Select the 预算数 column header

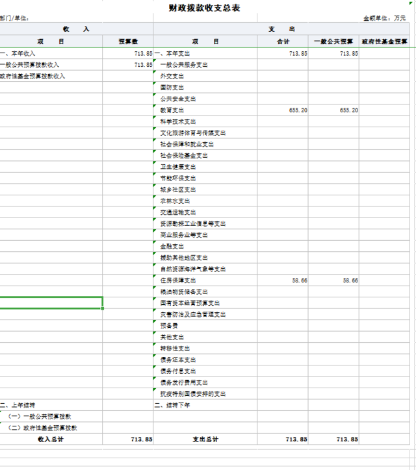click(x=128, y=42)
